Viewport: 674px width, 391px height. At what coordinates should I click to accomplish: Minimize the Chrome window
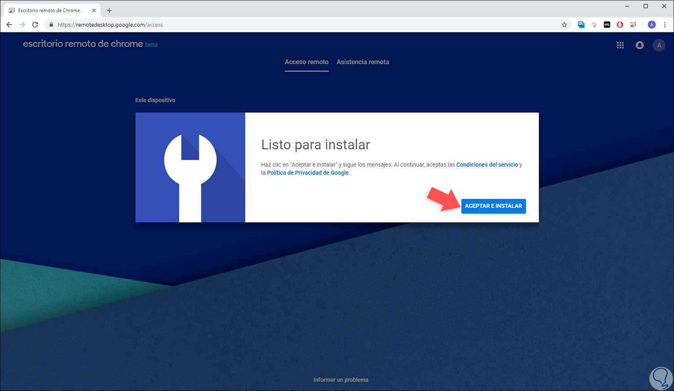[627, 6]
